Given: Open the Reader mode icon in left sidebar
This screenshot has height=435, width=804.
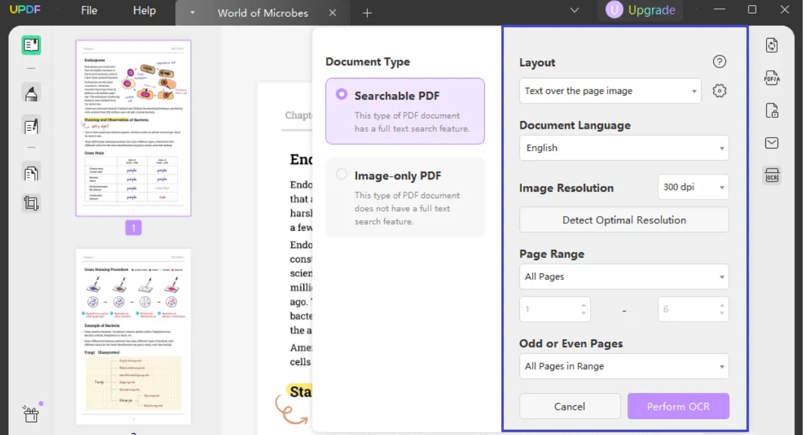Looking at the screenshot, I should coord(31,45).
